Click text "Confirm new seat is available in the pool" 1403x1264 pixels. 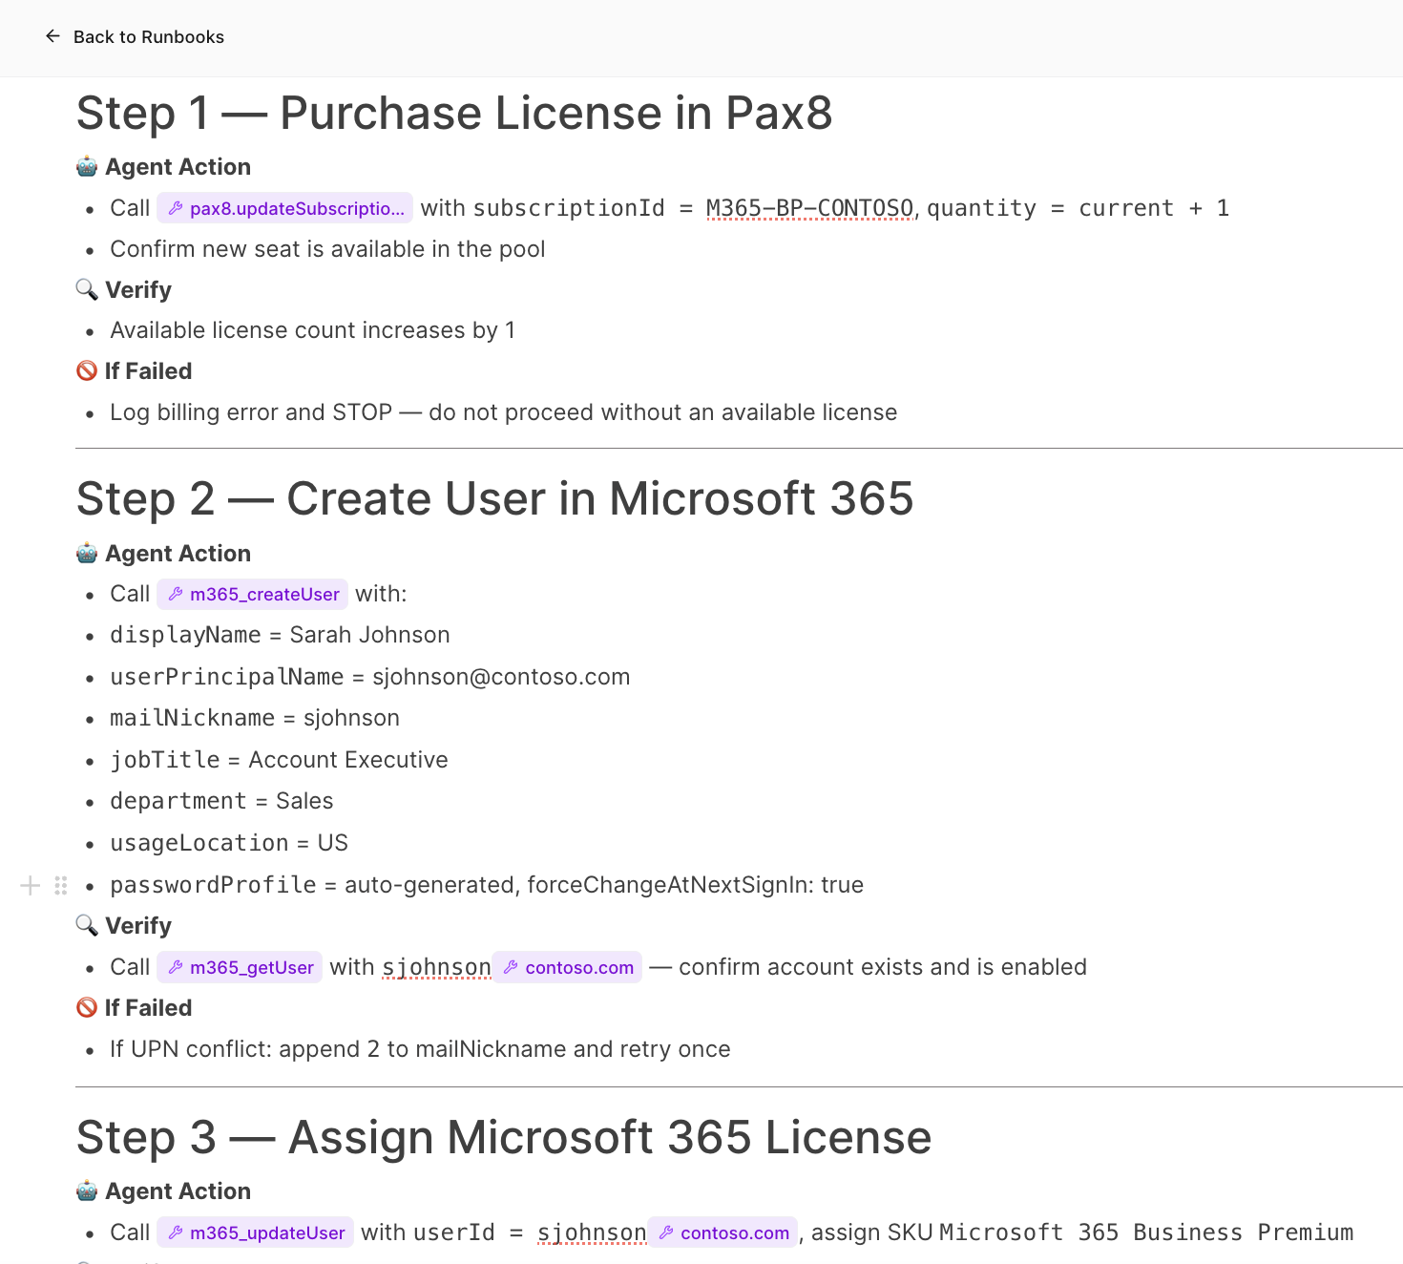point(327,249)
